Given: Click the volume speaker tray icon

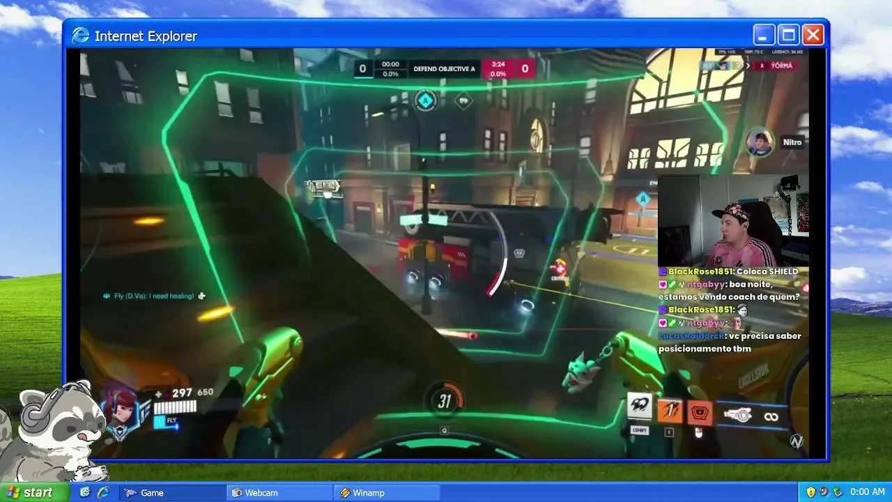Looking at the screenshot, I should [824, 492].
